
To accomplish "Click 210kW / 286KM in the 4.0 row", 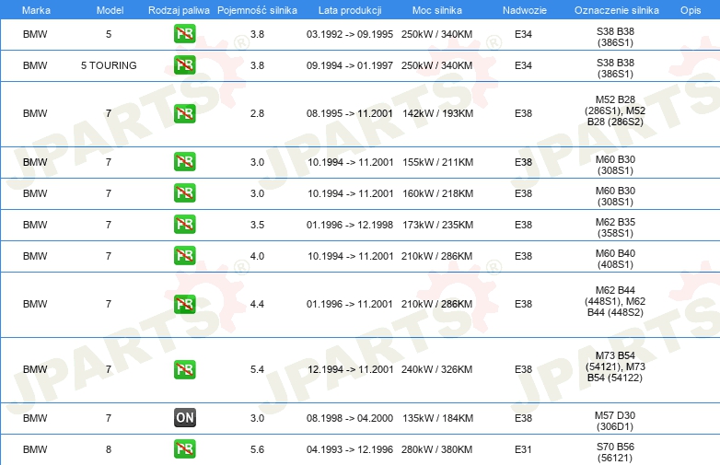I will 436,256.
